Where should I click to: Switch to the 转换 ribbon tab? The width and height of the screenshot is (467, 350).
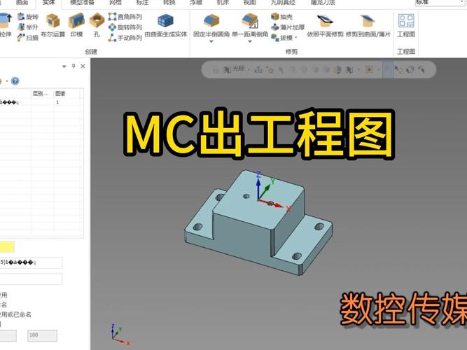pos(169,3)
